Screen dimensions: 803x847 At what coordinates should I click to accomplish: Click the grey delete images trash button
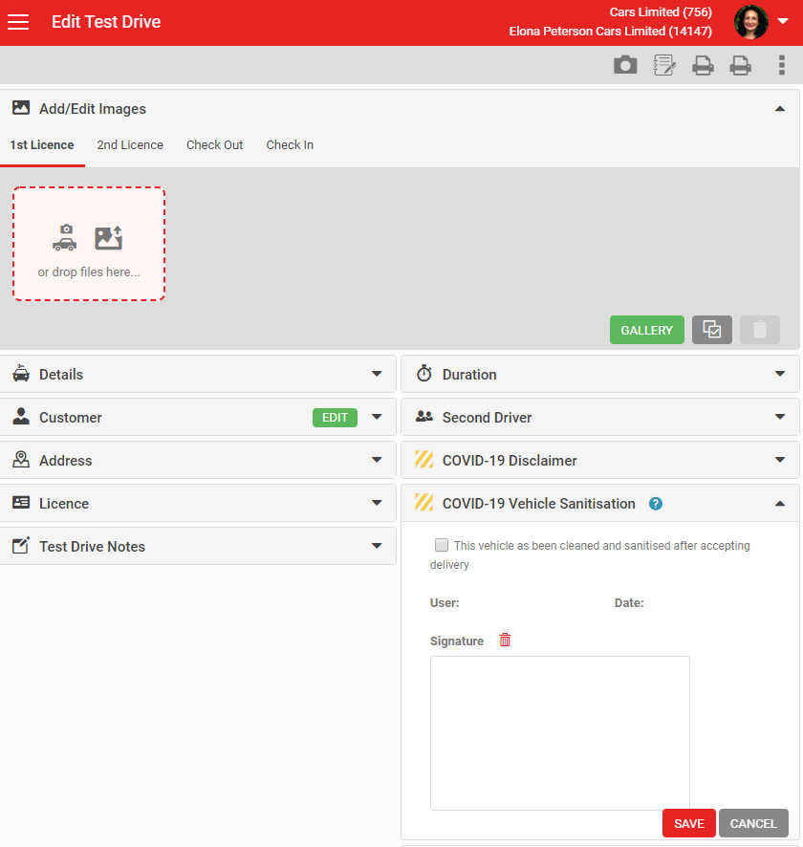coord(759,330)
